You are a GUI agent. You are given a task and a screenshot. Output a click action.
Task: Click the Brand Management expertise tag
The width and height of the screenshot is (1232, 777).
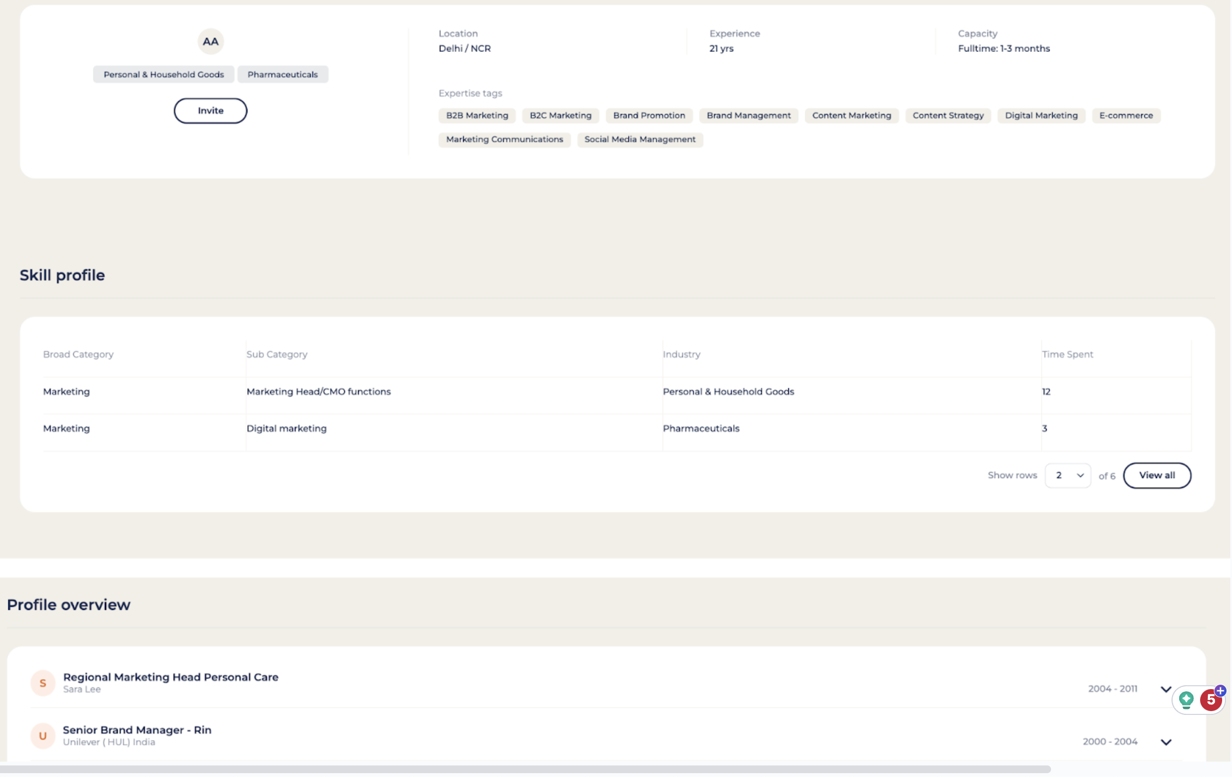(748, 115)
